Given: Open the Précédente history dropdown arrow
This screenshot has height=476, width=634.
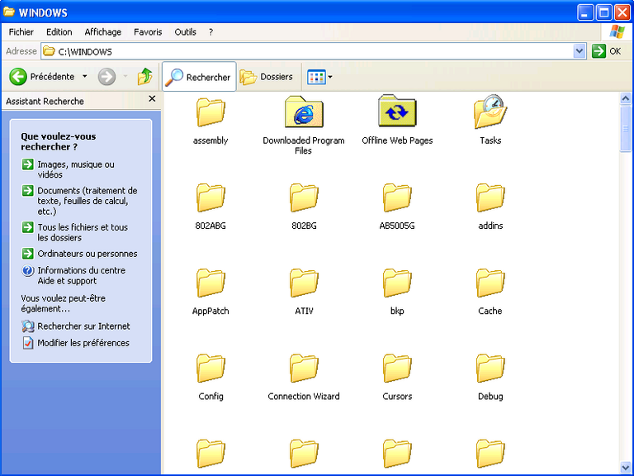Looking at the screenshot, I should 84,77.
